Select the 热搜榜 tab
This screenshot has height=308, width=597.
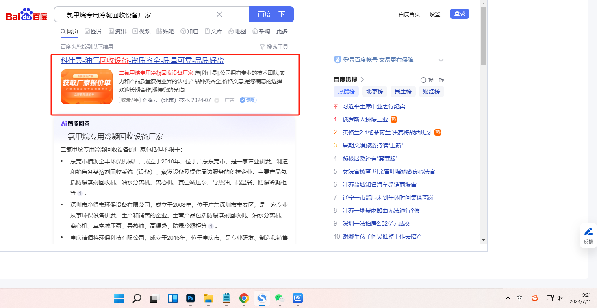tap(347, 91)
